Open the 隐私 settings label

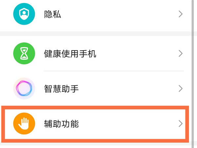pyautogui.click(x=53, y=14)
